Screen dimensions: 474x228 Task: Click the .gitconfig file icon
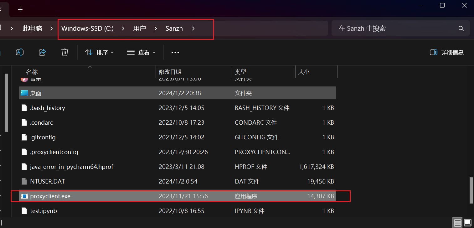point(24,137)
